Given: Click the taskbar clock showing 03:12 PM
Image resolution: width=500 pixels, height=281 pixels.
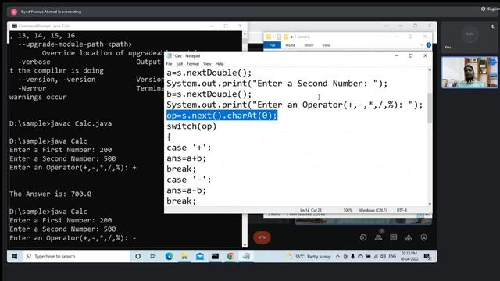Looking at the screenshot, I should click(x=409, y=256).
